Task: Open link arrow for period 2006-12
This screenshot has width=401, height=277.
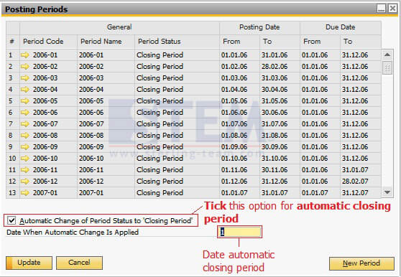Action: [x=25, y=182]
